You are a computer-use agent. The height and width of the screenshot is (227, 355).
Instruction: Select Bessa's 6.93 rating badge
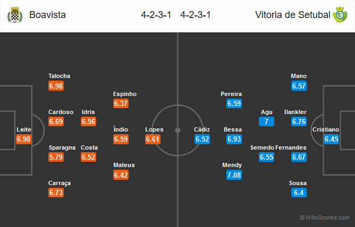(x=234, y=139)
